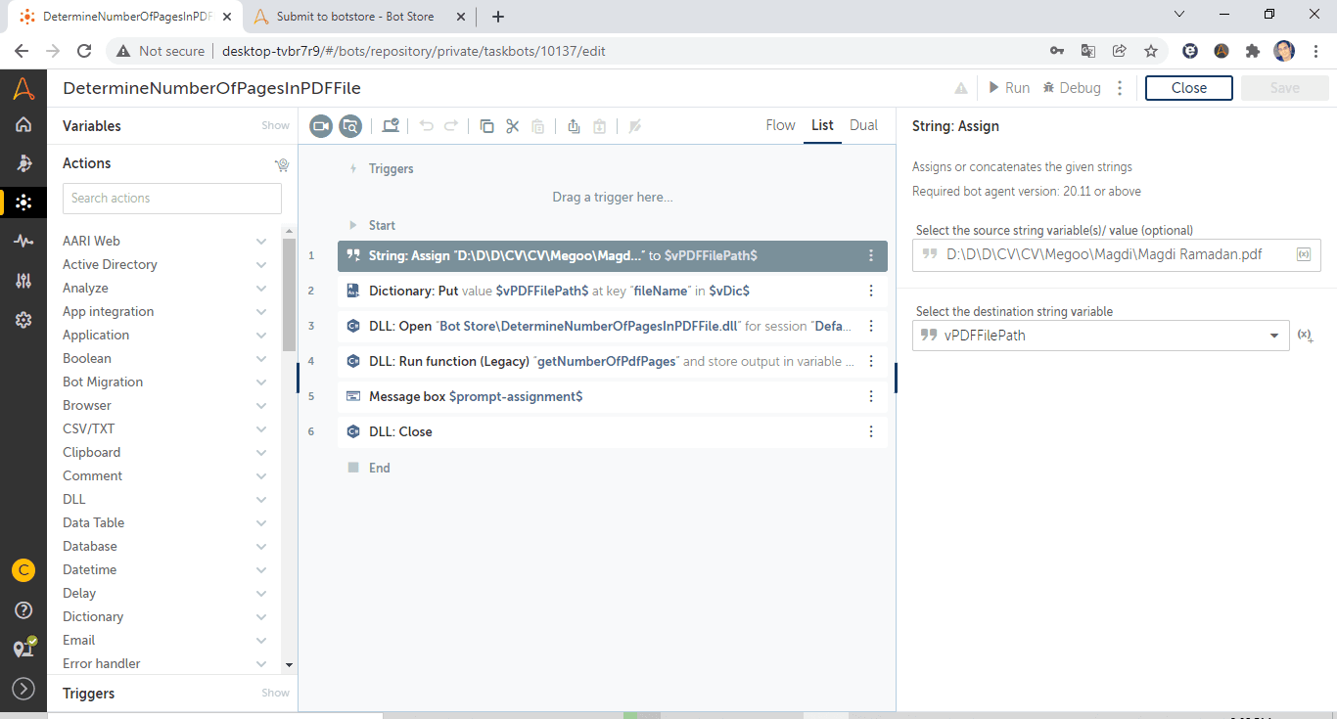Open the Home icon in left sidebar
1337x719 pixels.
pos(23,124)
